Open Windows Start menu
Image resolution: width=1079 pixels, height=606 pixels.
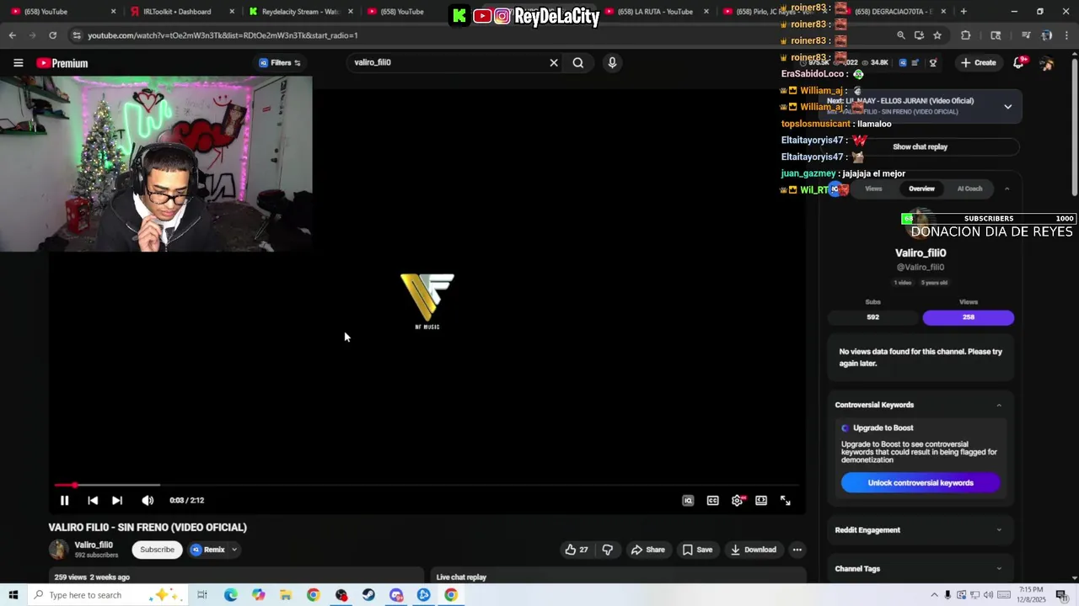pos(13,595)
